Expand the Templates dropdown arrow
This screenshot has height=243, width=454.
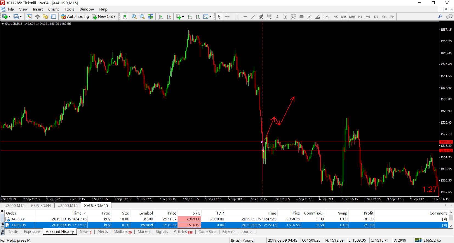[210, 17]
